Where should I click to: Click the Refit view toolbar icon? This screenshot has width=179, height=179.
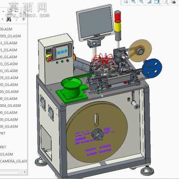click(126, 2)
